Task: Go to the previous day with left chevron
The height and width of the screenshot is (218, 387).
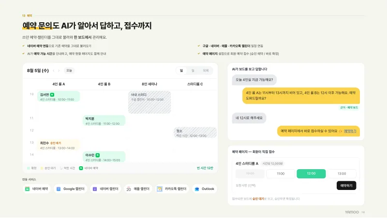Action: point(54,71)
